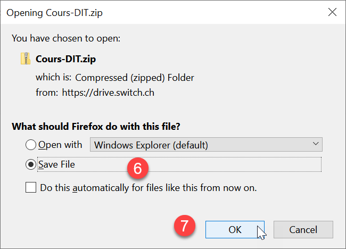Select the Open with radio button
346x249 pixels.
[x=31, y=145]
